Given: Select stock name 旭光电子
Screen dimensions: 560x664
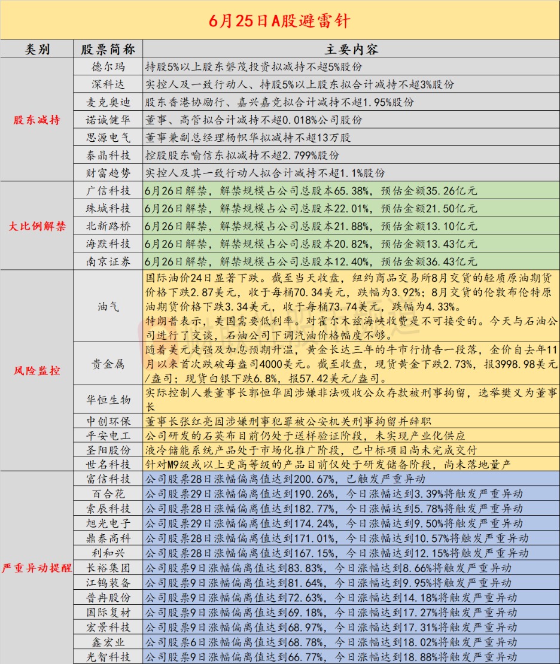Looking at the screenshot, I should coord(108,523).
